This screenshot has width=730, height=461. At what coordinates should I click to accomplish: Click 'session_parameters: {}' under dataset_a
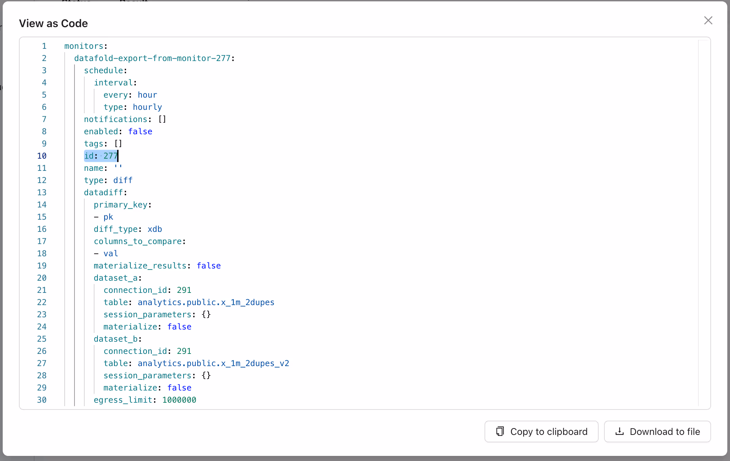(x=157, y=315)
